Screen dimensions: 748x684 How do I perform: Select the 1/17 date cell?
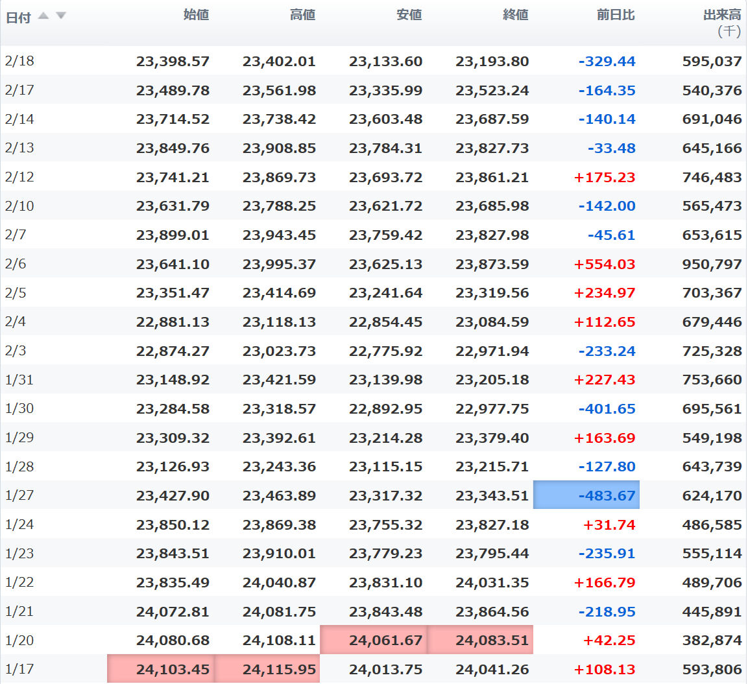(19, 669)
